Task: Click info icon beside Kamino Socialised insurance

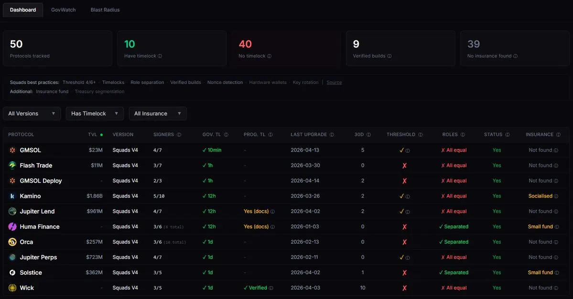Action: [x=556, y=196]
